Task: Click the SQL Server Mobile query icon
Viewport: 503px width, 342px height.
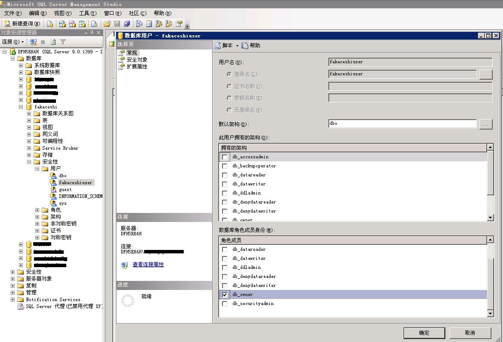Action: (x=94, y=24)
